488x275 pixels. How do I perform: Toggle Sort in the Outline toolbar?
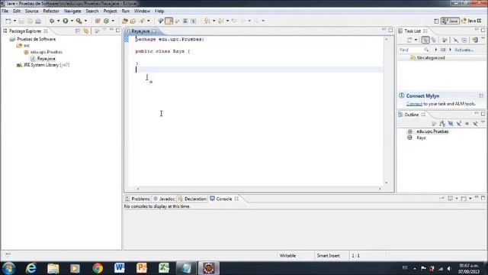coord(442,124)
